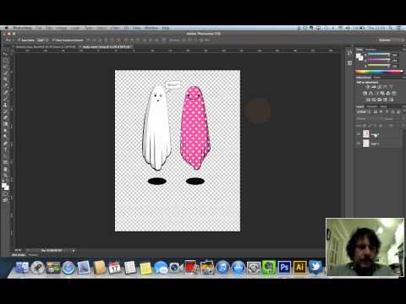Toggle lock image pixels

pos(370,126)
